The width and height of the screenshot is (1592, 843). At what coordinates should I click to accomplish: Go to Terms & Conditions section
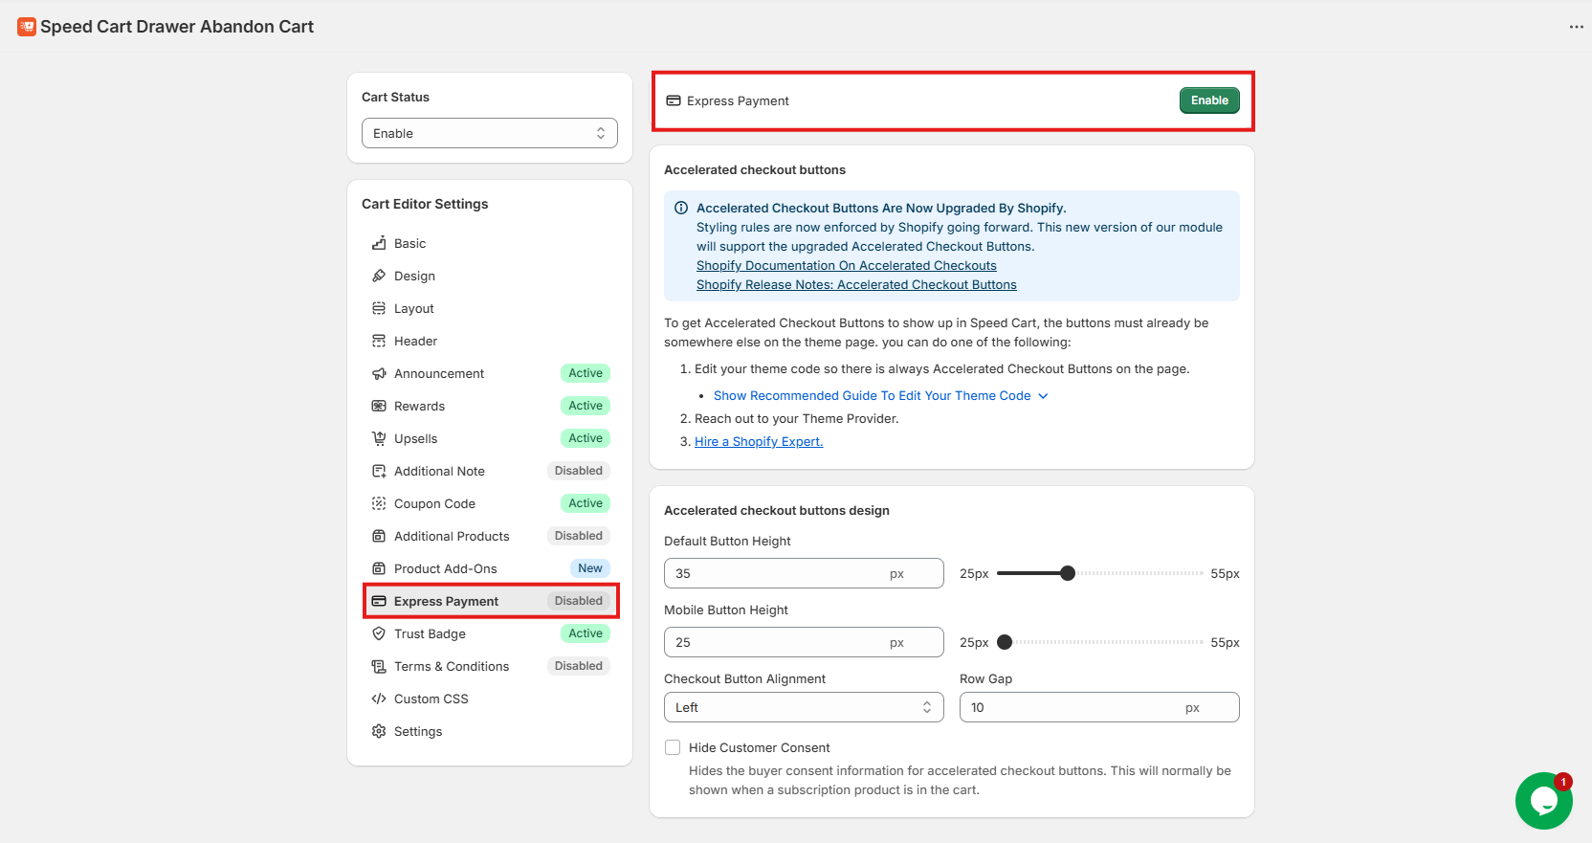[451, 666]
